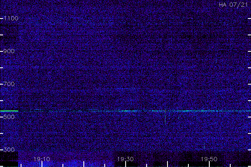Click the 19:10 time label
251x167 pixels.
[42, 159]
